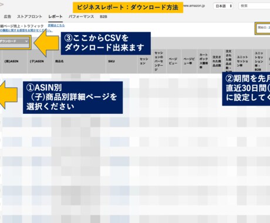Viewport: 270px width, 223px height.
Task: Sort by the カートボックス獲得率 column header
Action: click(x=204, y=61)
